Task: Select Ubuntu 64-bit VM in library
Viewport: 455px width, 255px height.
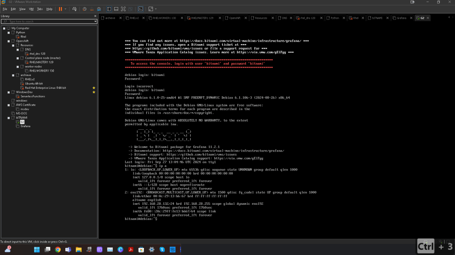Action: pos(34,84)
